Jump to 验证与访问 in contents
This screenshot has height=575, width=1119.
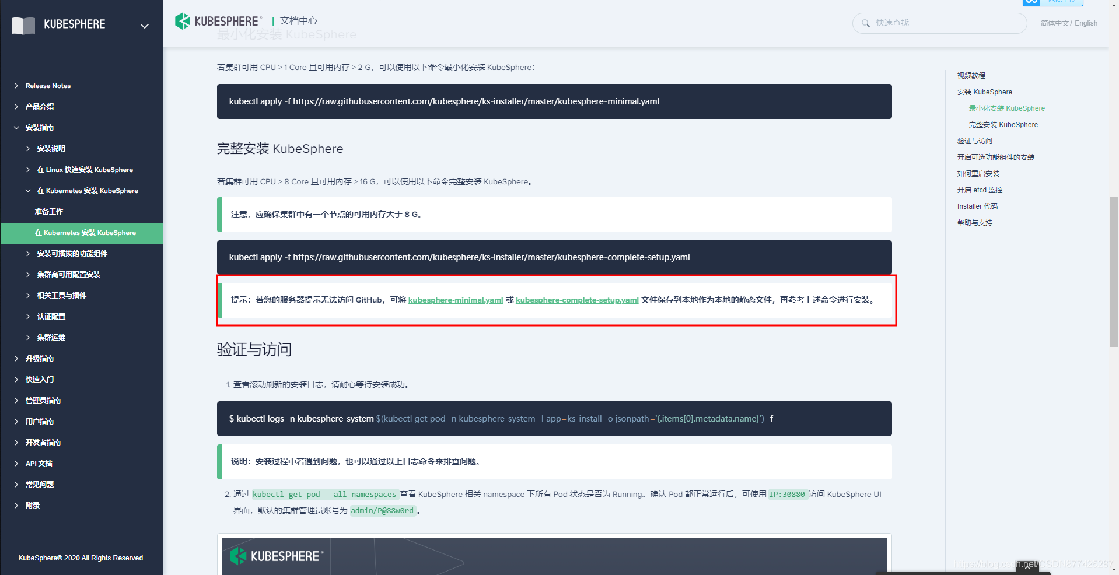(x=975, y=141)
